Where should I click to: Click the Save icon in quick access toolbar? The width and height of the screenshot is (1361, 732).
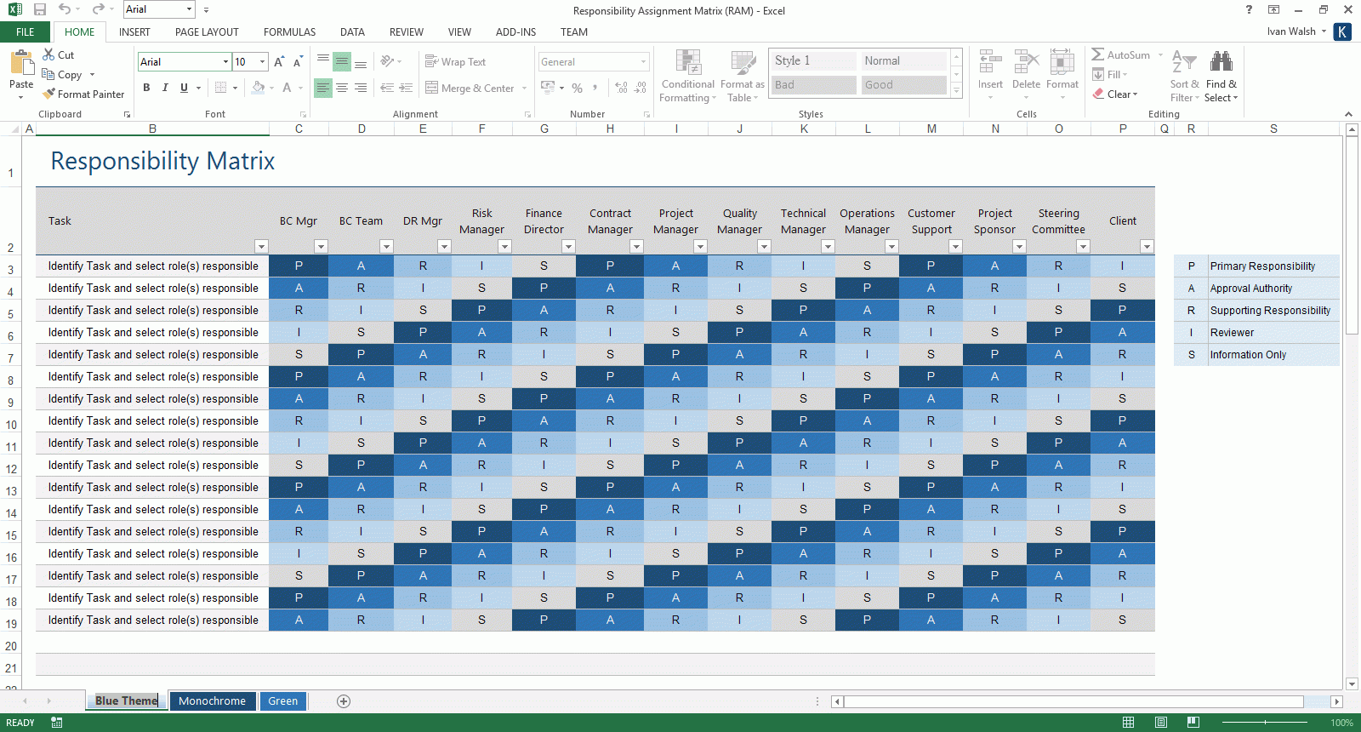click(40, 9)
